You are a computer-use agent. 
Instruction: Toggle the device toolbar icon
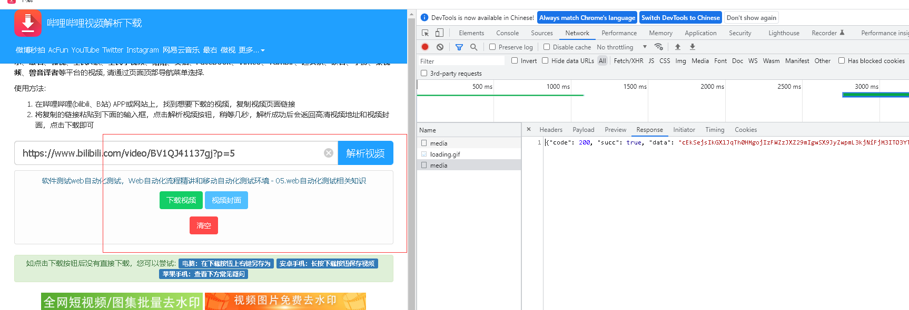439,33
